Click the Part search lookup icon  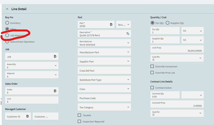click(x=111, y=25)
